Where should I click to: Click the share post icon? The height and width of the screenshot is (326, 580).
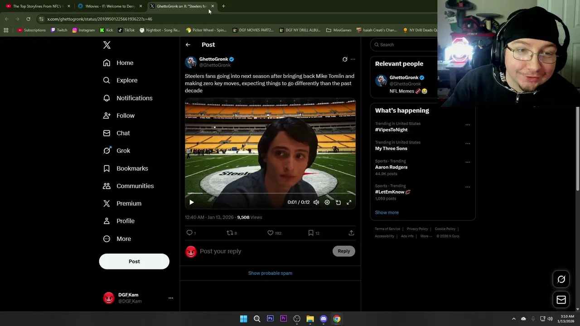(351, 233)
